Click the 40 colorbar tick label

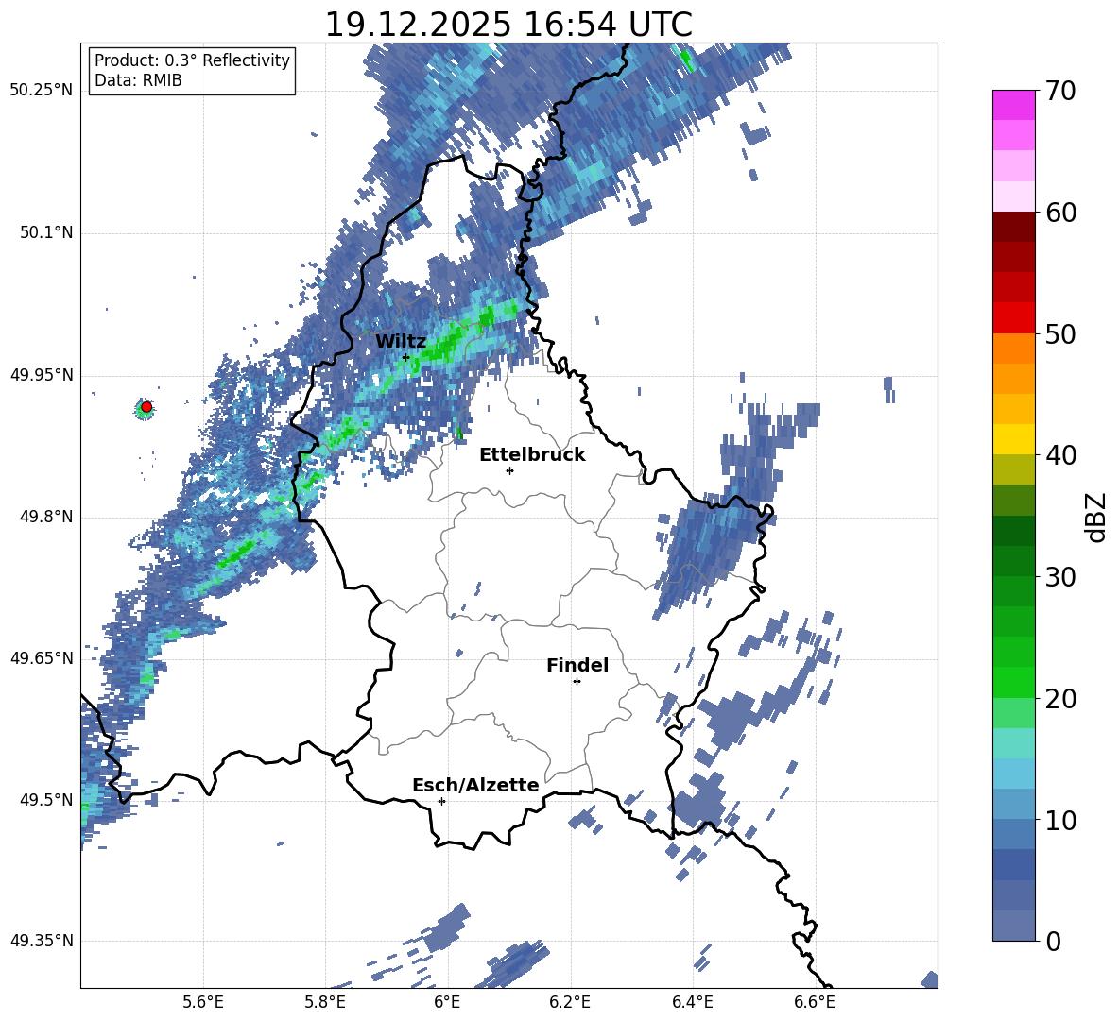(x=1061, y=455)
